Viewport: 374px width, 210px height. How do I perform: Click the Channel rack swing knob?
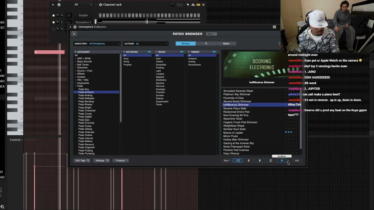click(172, 5)
